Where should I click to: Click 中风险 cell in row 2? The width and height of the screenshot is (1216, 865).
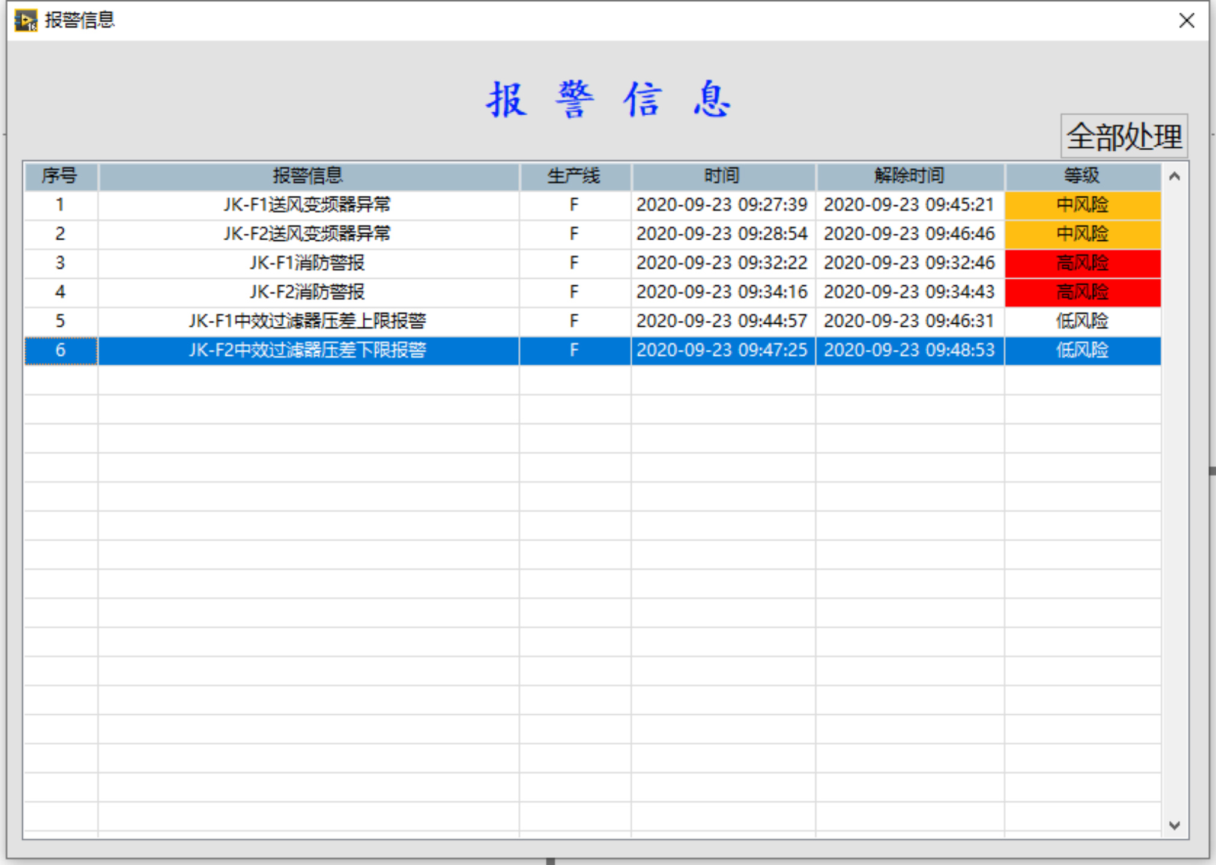[x=1083, y=234]
